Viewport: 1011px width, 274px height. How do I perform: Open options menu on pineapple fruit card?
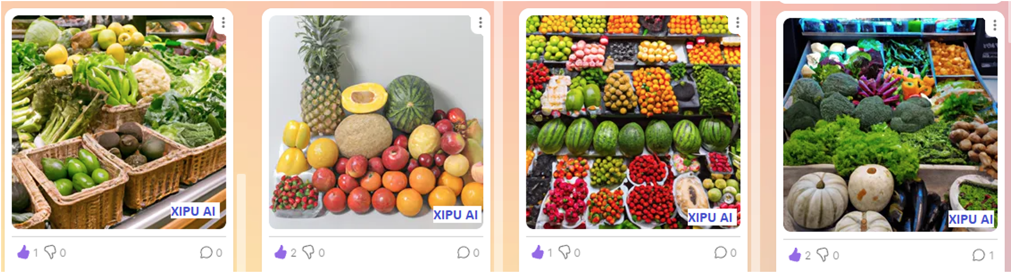[480, 22]
